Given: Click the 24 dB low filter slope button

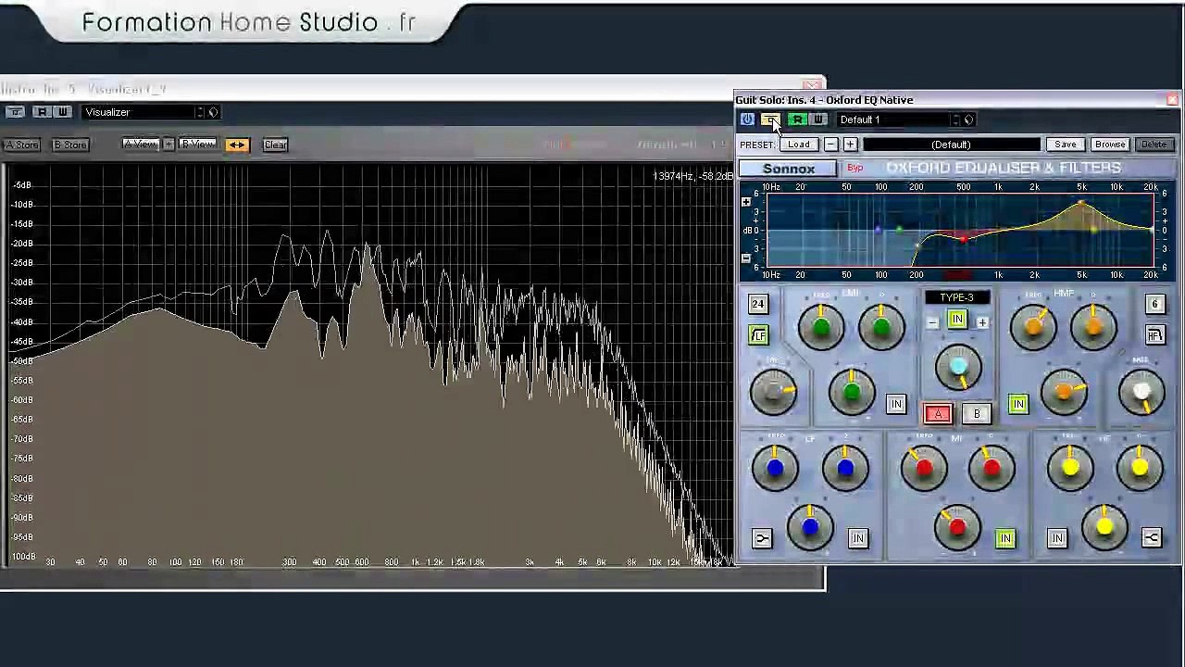Looking at the screenshot, I should coord(758,305).
